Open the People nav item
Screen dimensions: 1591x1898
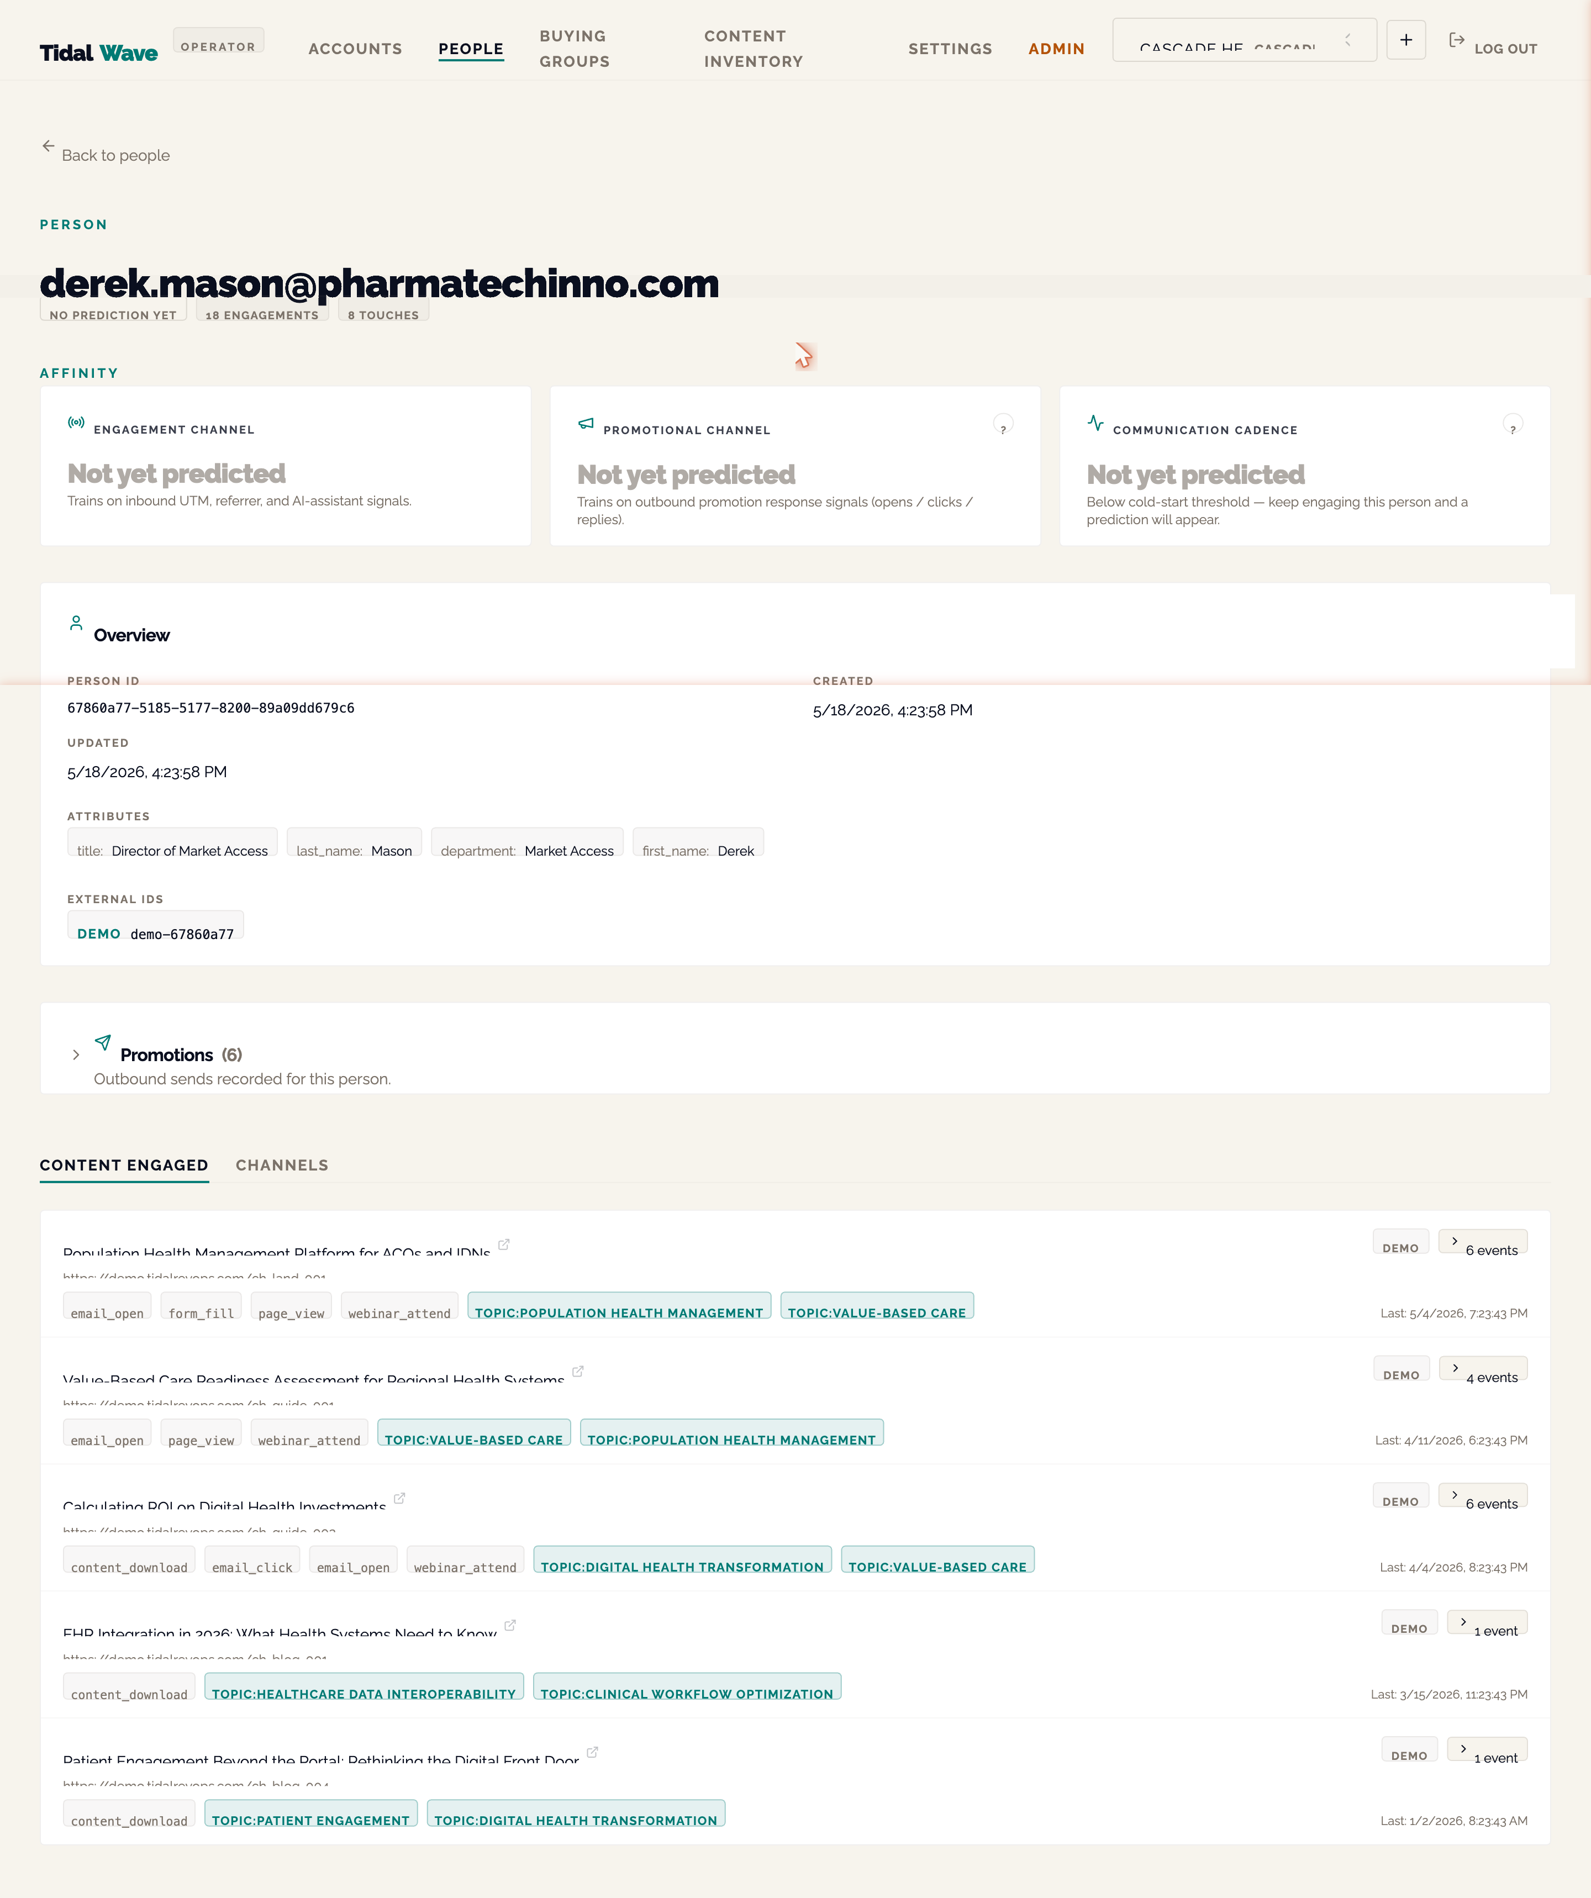point(471,49)
